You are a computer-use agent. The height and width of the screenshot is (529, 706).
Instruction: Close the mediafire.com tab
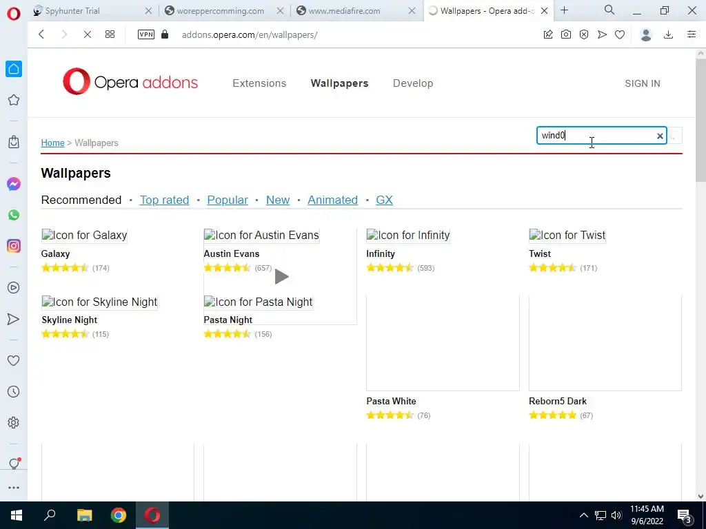(412, 11)
